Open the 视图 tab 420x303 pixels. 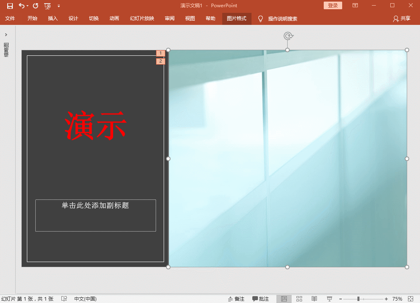190,18
